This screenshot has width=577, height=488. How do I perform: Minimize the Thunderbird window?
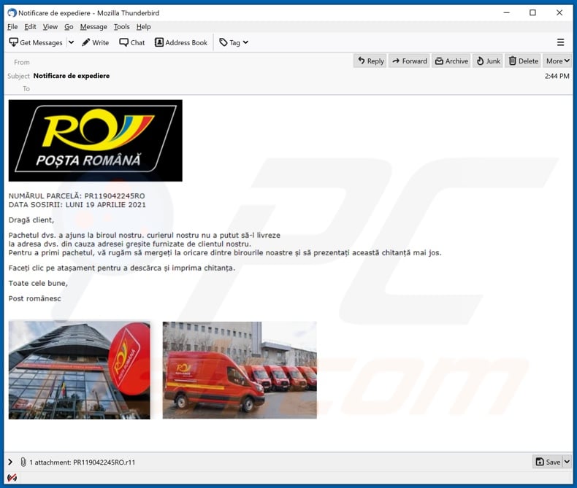coord(507,13)
